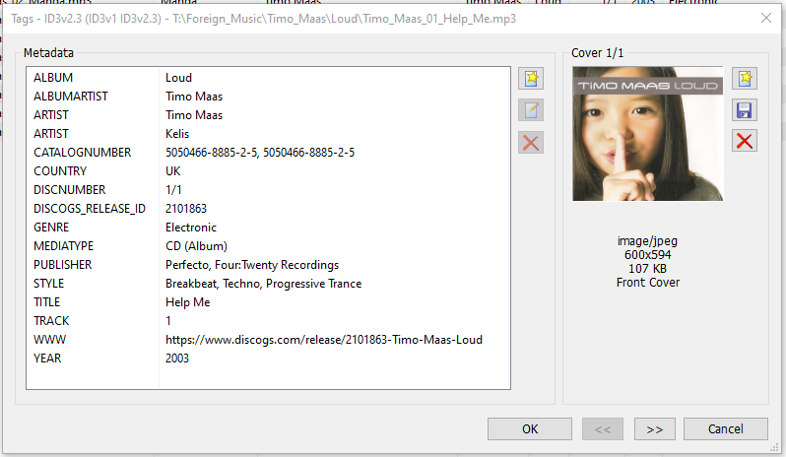Close the Tags dialog window
Image resolution: width=786 pixels, height=457 pixels.
pos(766,18)
